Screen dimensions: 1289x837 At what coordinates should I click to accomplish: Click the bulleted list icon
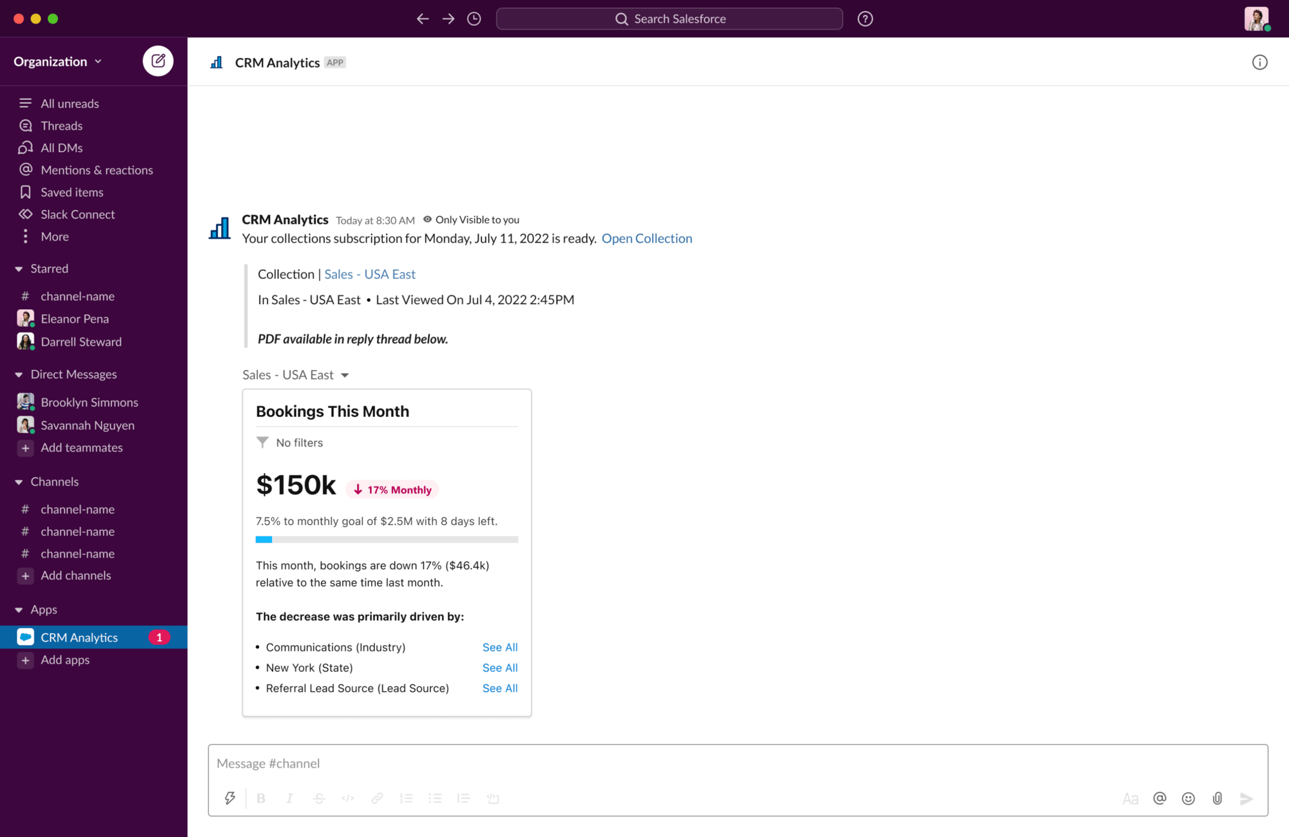pos(435,798)
